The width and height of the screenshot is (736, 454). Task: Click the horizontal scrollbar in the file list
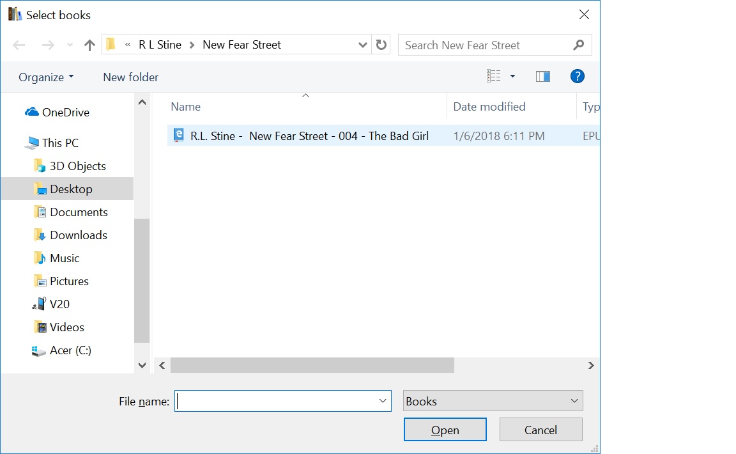pyautogui.click(x=312, y=365)
